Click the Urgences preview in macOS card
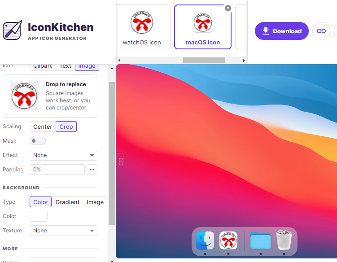This screenshot has height=262, width=337. click(x=203, y=22)
